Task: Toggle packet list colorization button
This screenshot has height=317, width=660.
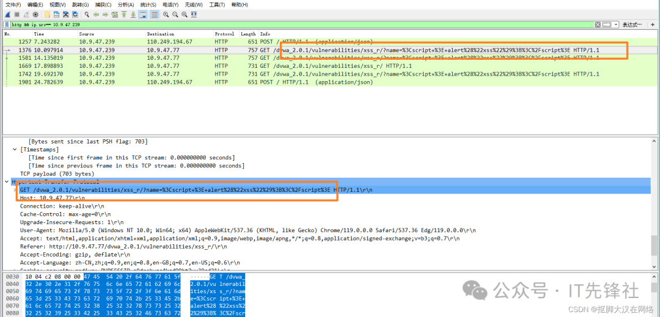Action: 154,14
